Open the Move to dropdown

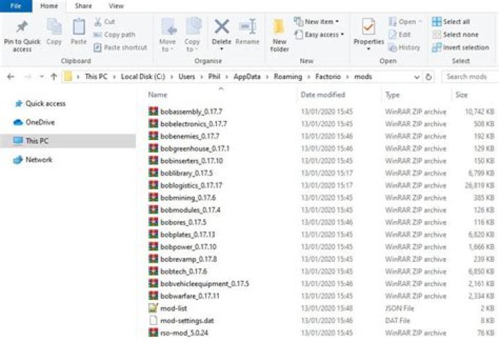click(168, 35)
